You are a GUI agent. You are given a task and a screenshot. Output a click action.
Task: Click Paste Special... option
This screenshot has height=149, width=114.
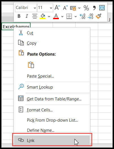[52, 76]
